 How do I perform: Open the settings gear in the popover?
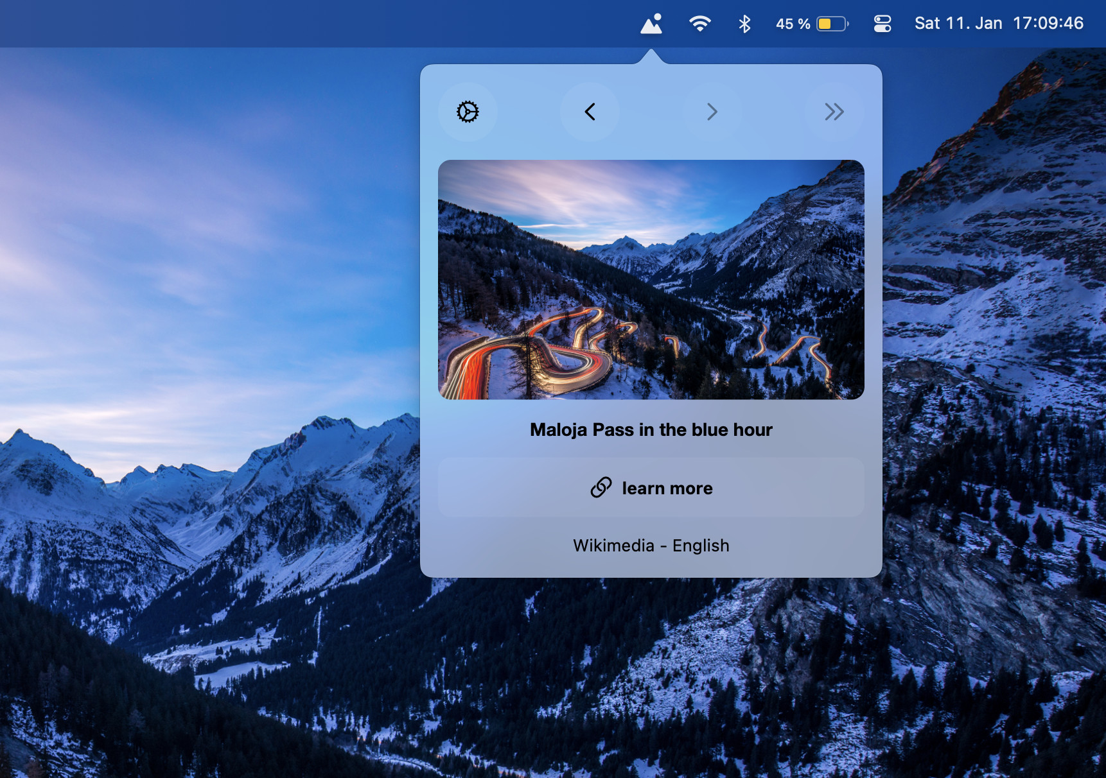click(468, 112)
